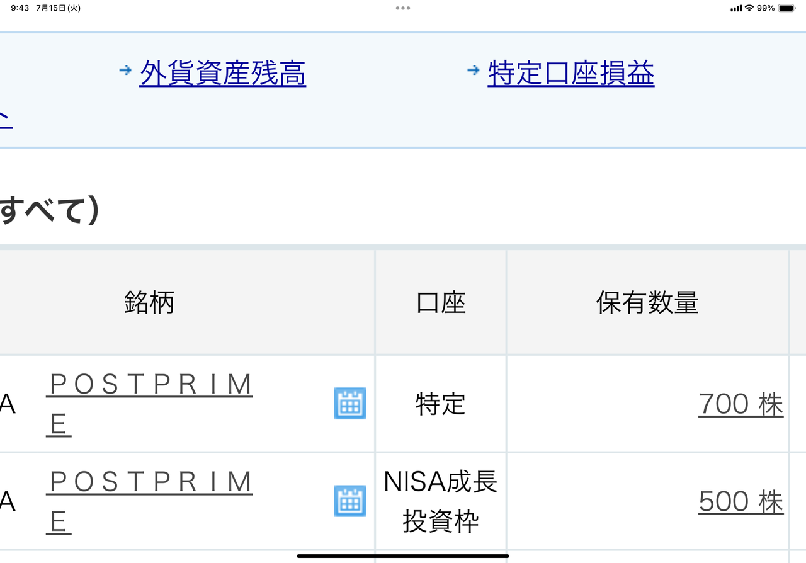This screenshot has height=563, width=806.
Task: Tap the three-dot multitasking indicator at top center
Action: point(403,8)
